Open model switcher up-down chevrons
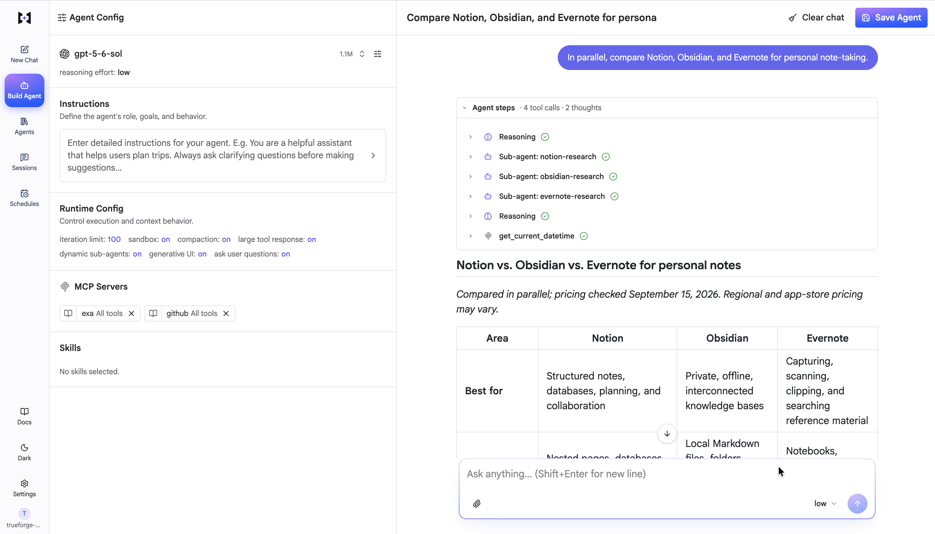Screen dimensions: 935x534 tap(362, 54)
